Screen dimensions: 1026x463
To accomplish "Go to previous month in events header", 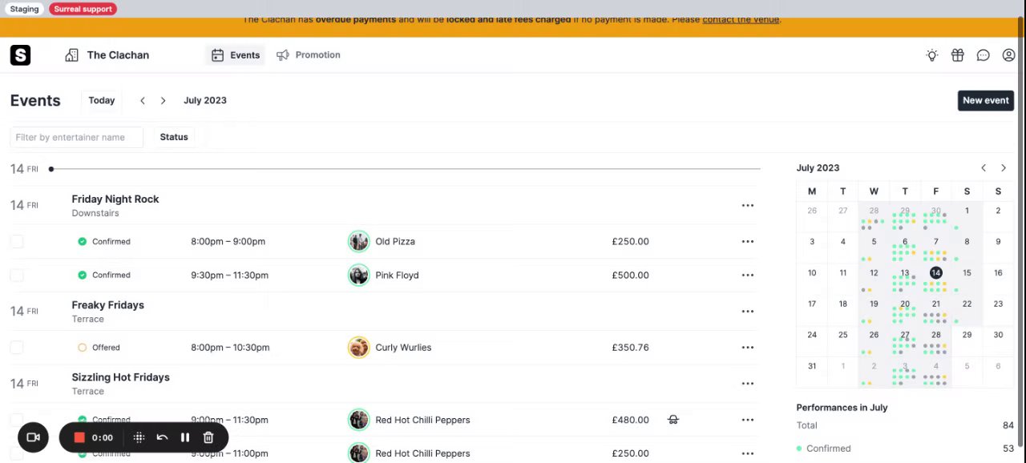I will coord(143,100).
